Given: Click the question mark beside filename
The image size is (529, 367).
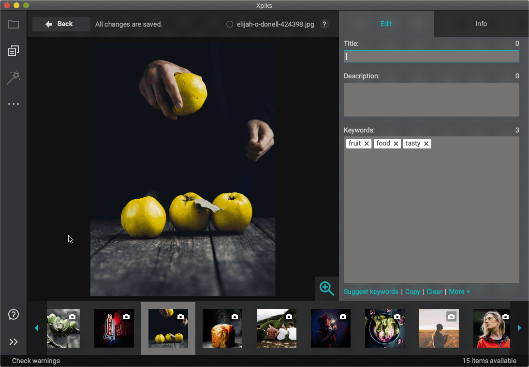Looking at the screenshot, I should [324, 24].
